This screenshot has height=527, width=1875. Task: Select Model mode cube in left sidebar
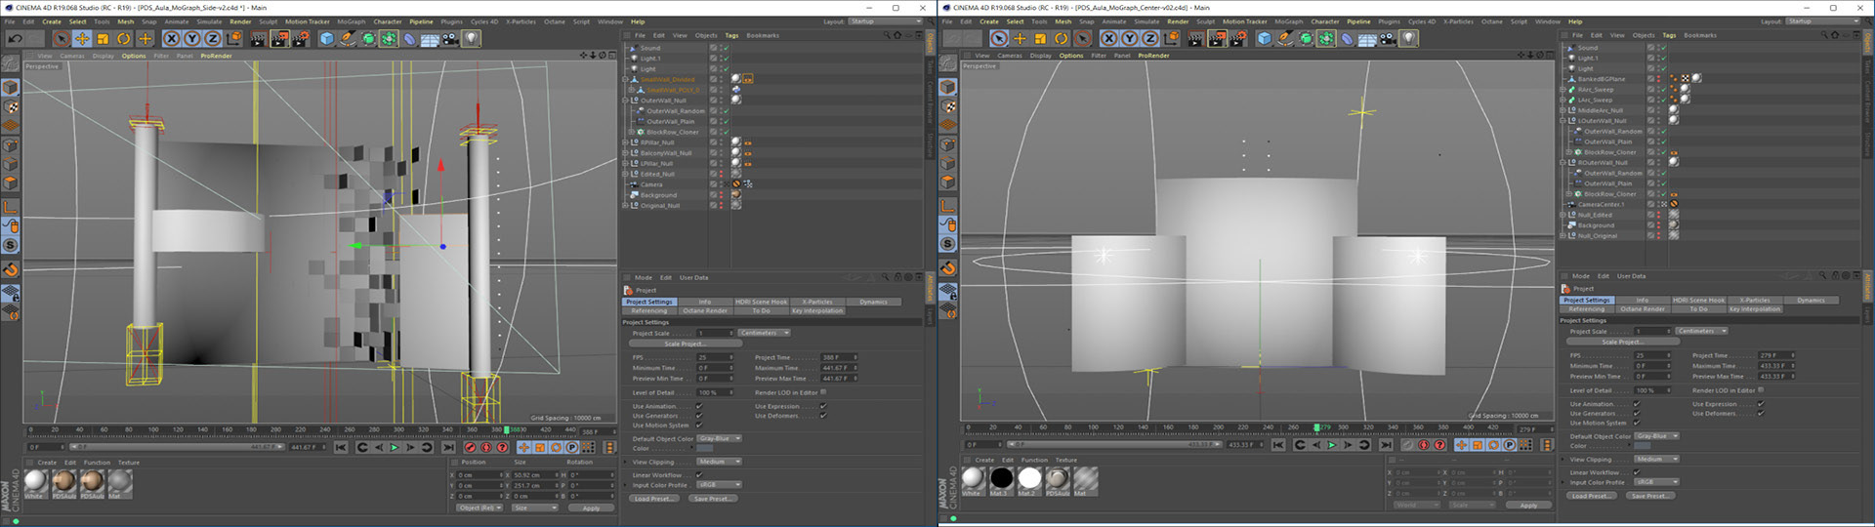tap(11, 87)
